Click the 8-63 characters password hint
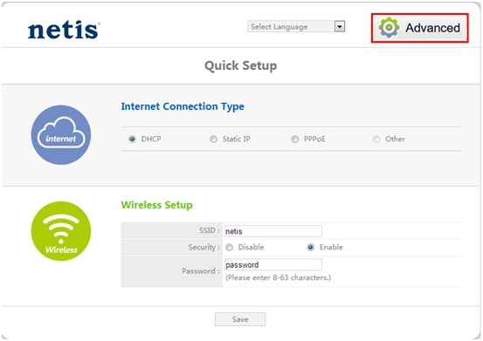This screenshot has width=483, height=341. 279,277
